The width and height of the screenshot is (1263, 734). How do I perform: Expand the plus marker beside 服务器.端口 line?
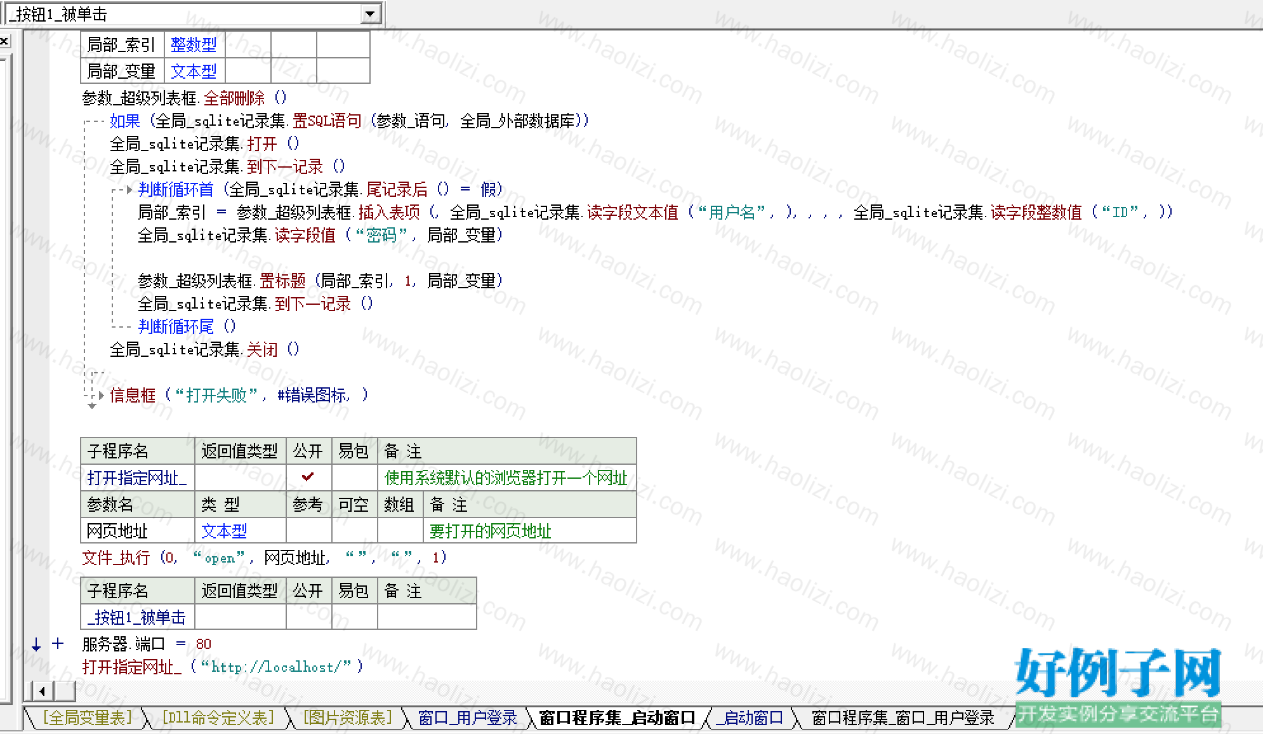click(58, 644)
